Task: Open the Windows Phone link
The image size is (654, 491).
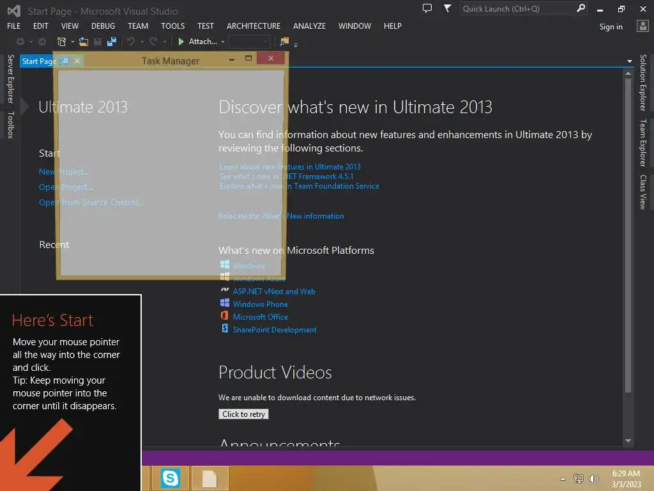Action: click(x=261, y=304)
